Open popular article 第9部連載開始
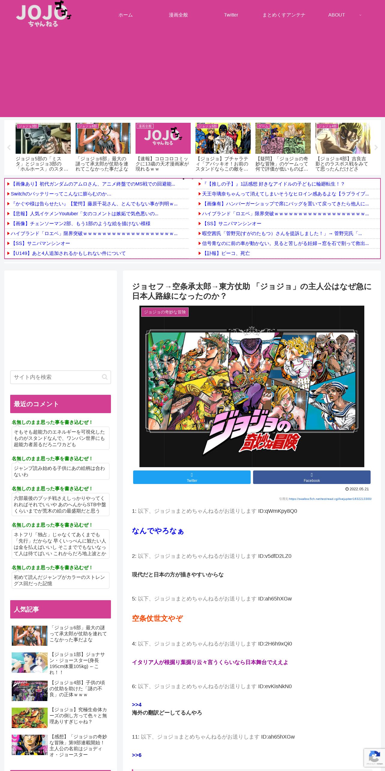The image size is (385, 771). [x=61, y=745]
